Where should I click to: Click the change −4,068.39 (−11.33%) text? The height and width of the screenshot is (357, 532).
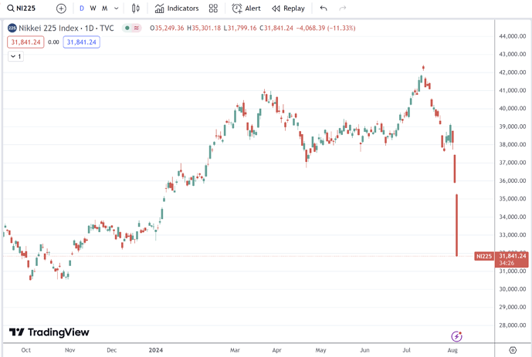click(x=326, y=28)
